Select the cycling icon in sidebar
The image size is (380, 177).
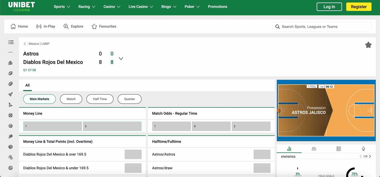[11, 157]
